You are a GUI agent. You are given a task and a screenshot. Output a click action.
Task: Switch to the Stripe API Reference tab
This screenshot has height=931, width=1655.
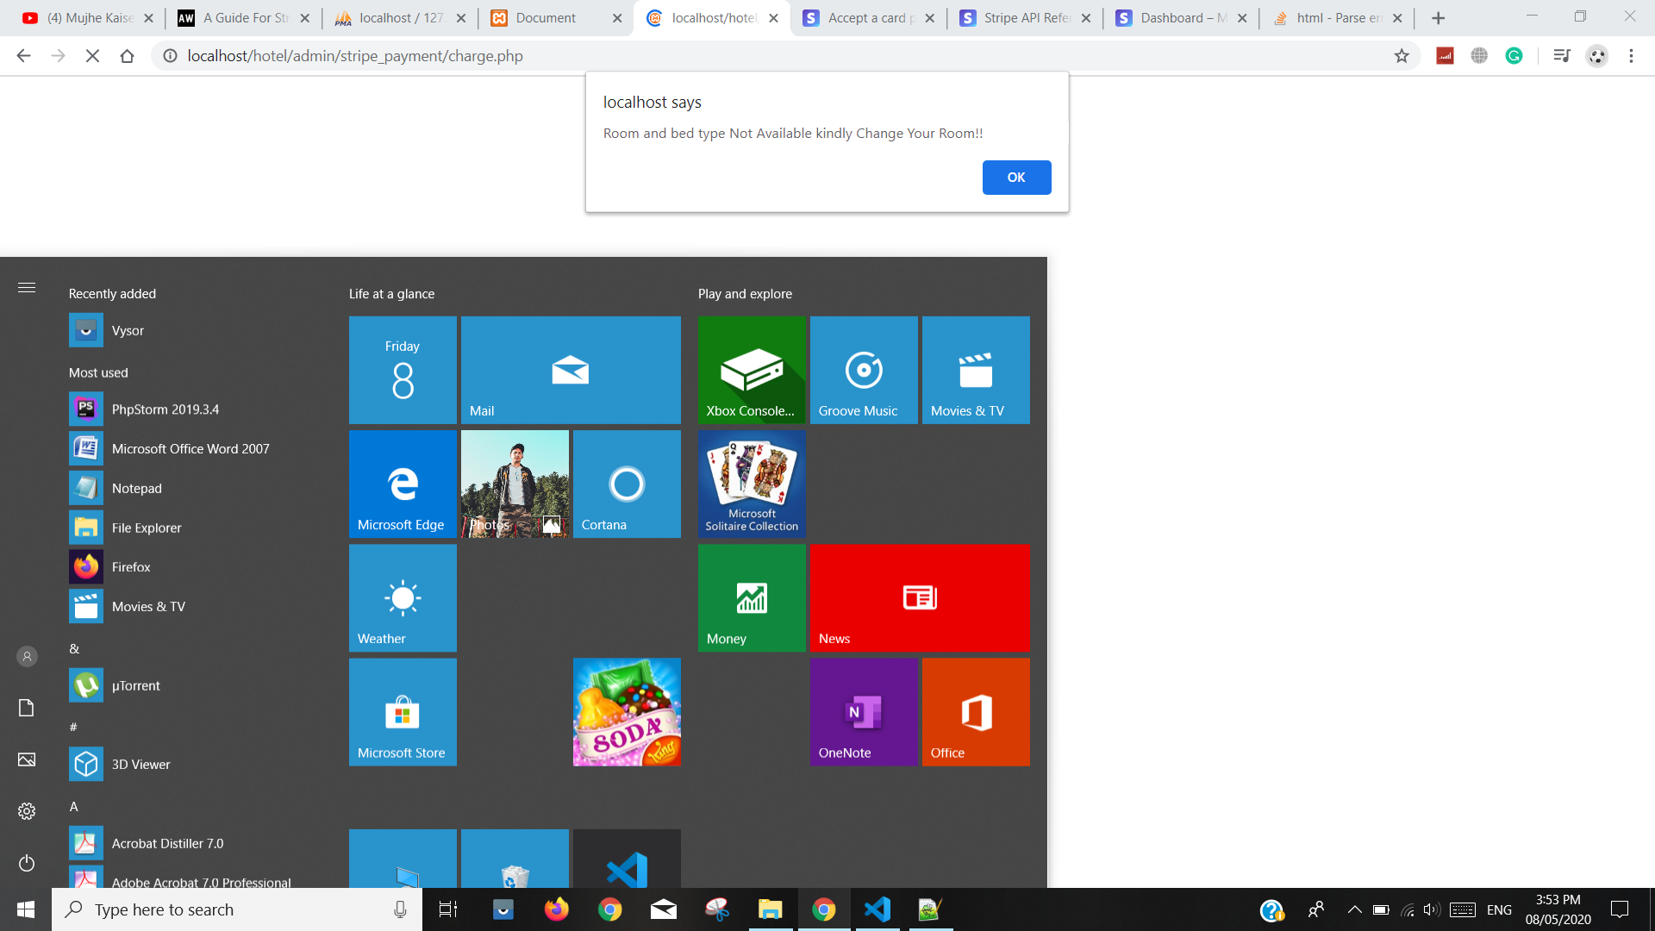pos(1026,18)
